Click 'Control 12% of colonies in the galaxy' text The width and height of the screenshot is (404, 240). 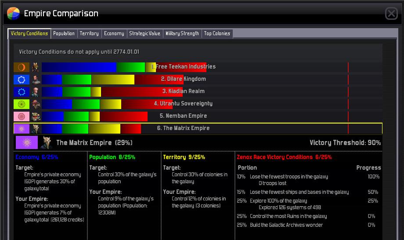198,202
